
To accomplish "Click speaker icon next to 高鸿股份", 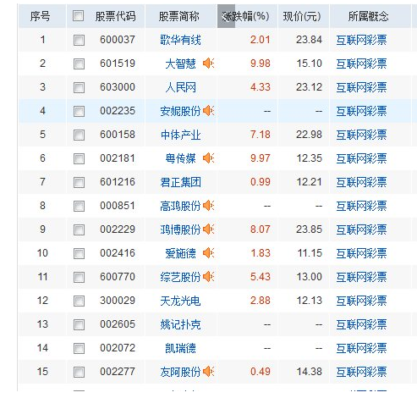I will coord(208,206).
